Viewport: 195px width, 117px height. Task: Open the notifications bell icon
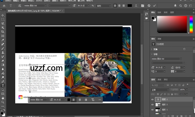click(x=175, y=5)
